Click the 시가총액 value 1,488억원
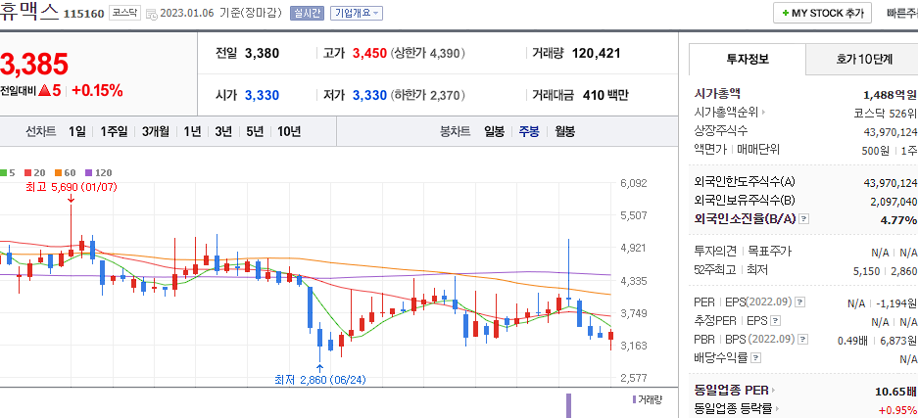918x418 pixels. [890, 94]
